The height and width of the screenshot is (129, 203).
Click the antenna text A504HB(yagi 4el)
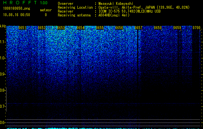pyautogui.click(x=114, y=15)
